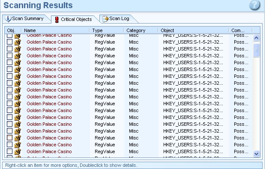This screenshot has width=266, height=169.
Task: Click the red alert icon on Critical Objects tab
Action: point(57,20)
